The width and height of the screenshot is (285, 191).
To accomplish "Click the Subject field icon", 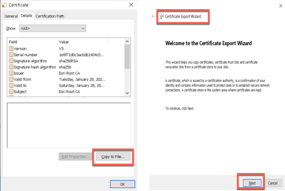I will (x=11, y=92).
